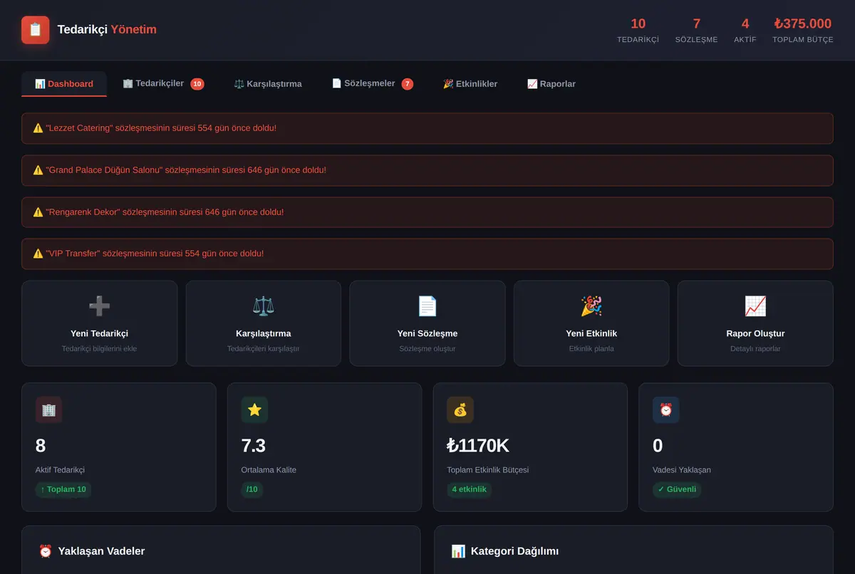Click the ₺1170K total event budget value
This screenshot has width=855, height=574.
478,446
